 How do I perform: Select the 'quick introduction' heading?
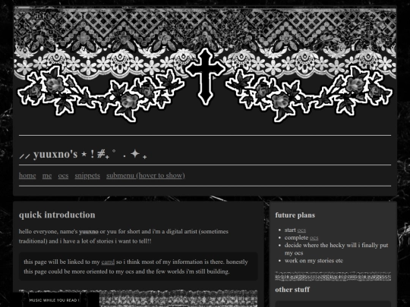[x=57, y=215]
